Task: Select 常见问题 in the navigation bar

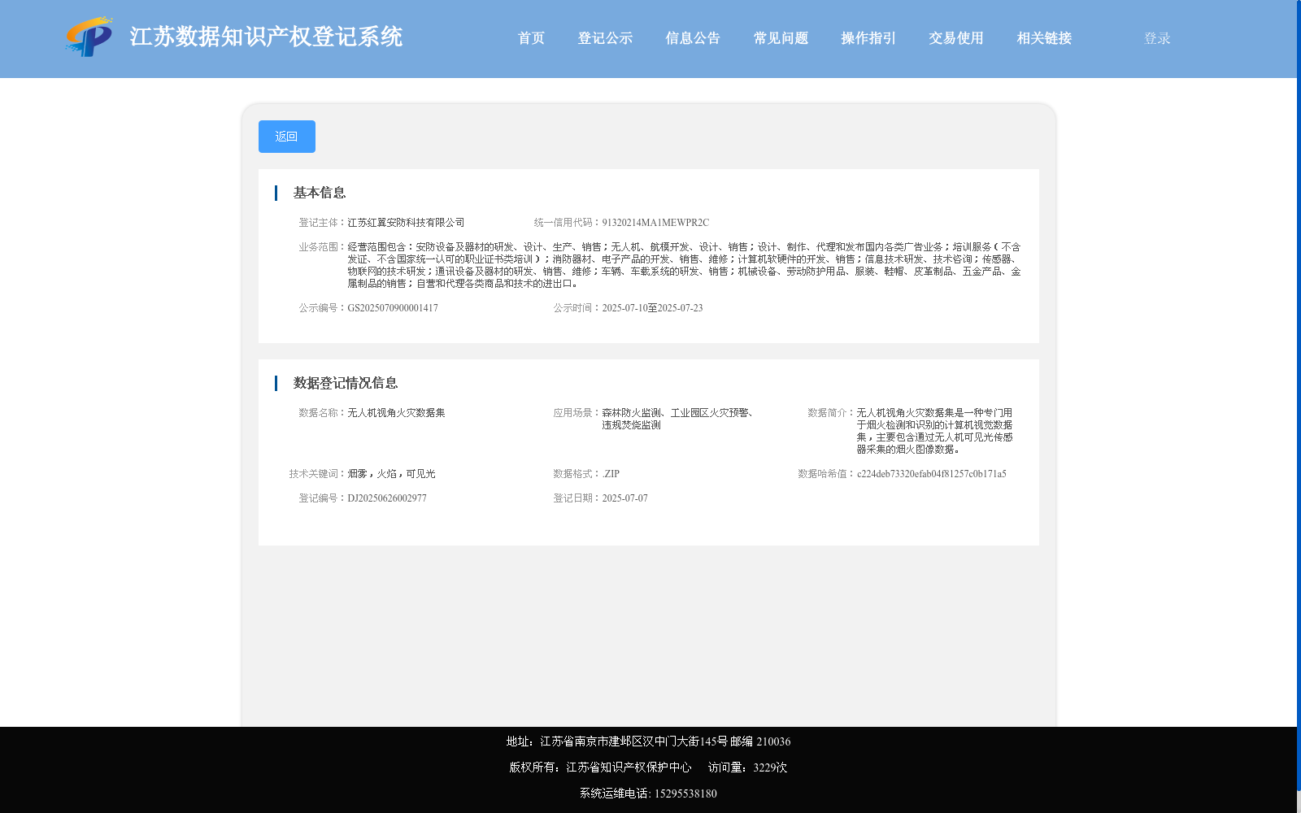Action: click(781, 38)
